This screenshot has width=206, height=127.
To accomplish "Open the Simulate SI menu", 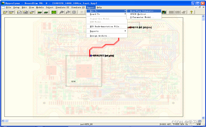I will point(62,7).
